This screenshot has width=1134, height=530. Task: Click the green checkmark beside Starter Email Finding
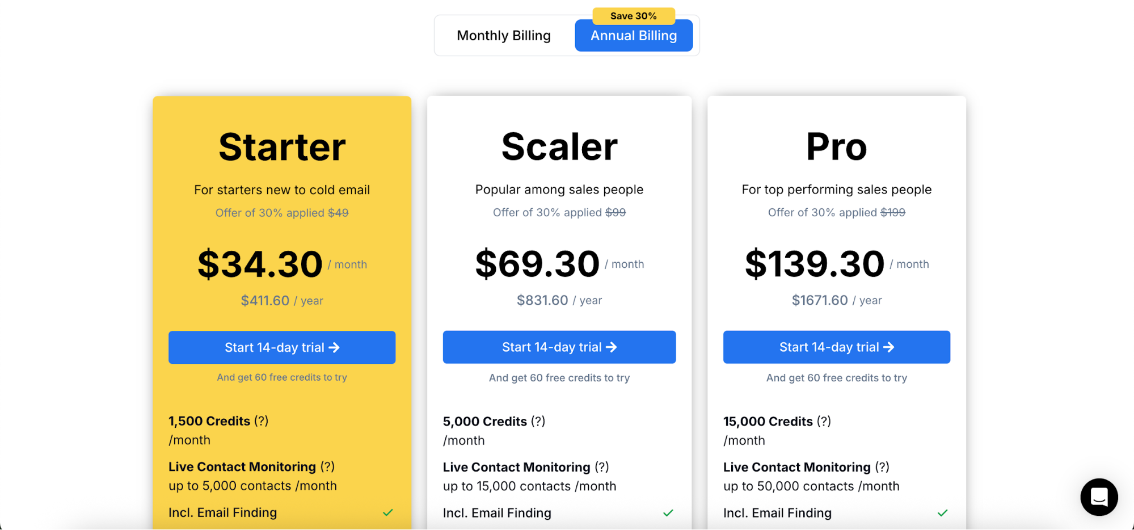[388, 512]
